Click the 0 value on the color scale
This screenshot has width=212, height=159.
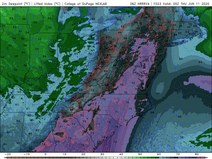[x=45, y=154]
